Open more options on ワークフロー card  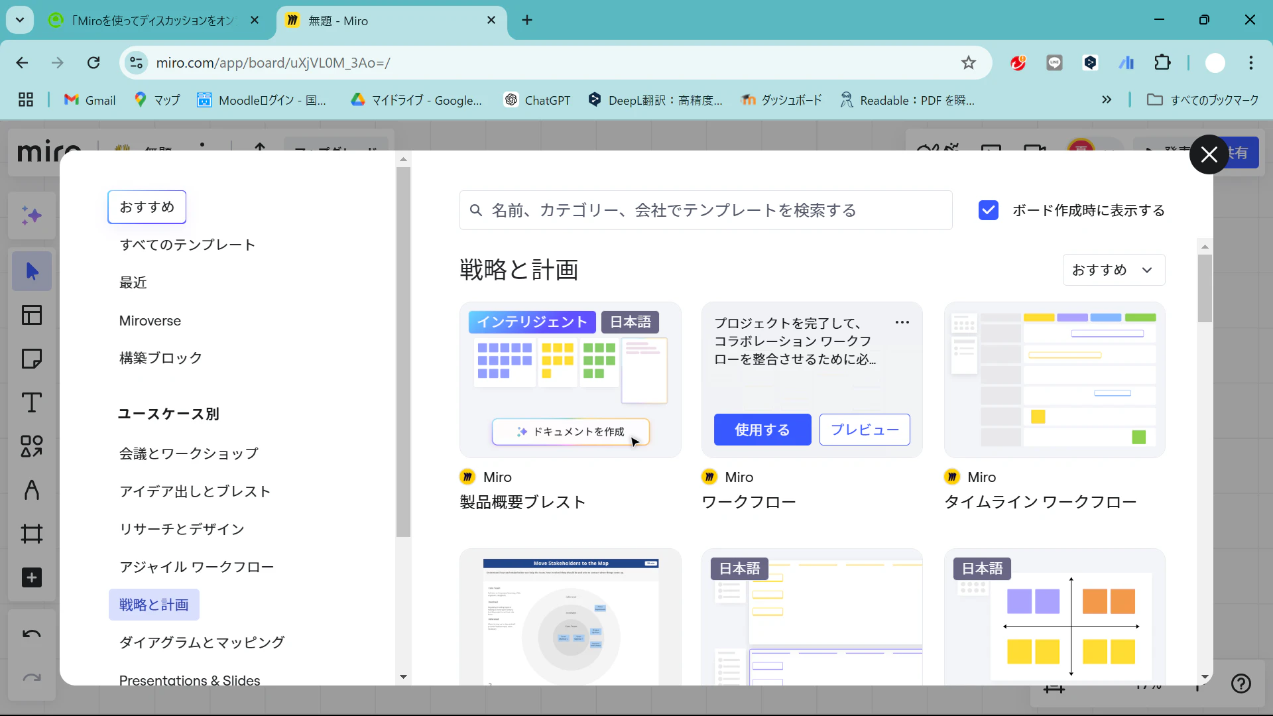pos(902,323)
